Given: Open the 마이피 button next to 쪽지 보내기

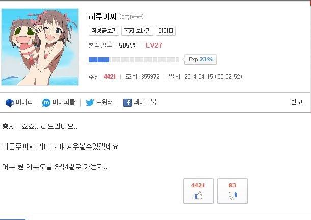Looking at the screenshot, I should 166,31.
